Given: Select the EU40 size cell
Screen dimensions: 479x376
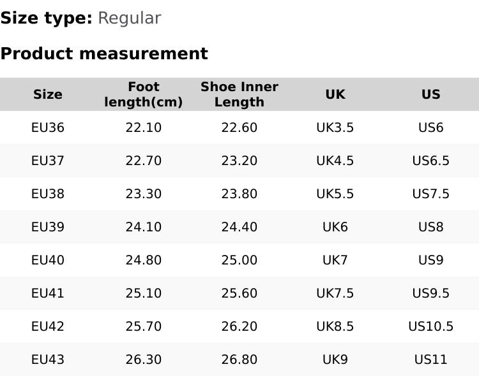Looking at the screenshot, I should pos(48,260).
